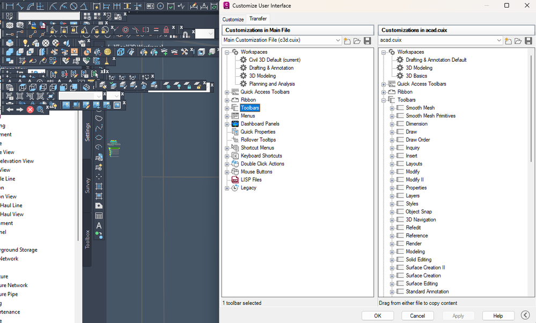Click the render light bulb icon

[x=25, y=43]
